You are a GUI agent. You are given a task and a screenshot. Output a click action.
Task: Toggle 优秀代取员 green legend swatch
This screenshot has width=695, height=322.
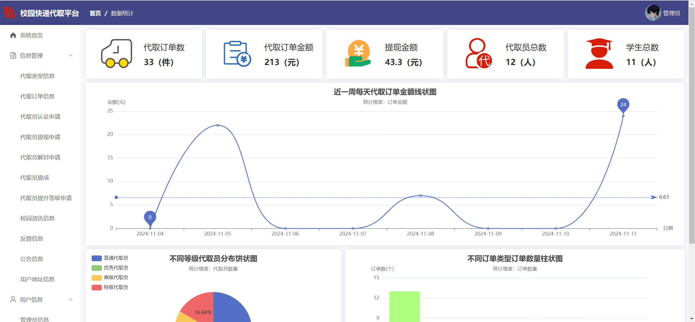pyautogui.click(x=97, y=268)
